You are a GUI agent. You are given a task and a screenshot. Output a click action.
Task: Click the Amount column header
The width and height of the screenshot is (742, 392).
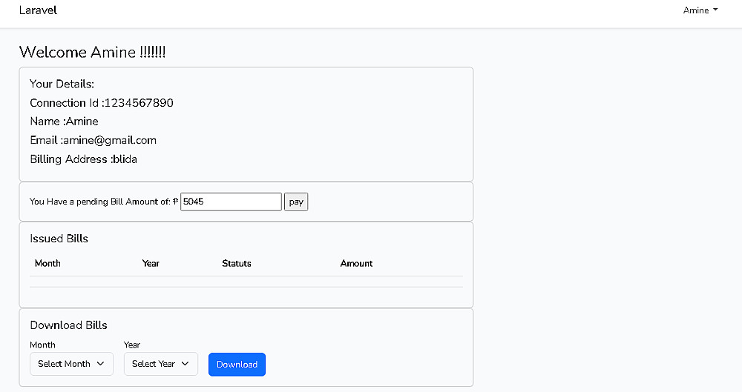pos(356,263)
